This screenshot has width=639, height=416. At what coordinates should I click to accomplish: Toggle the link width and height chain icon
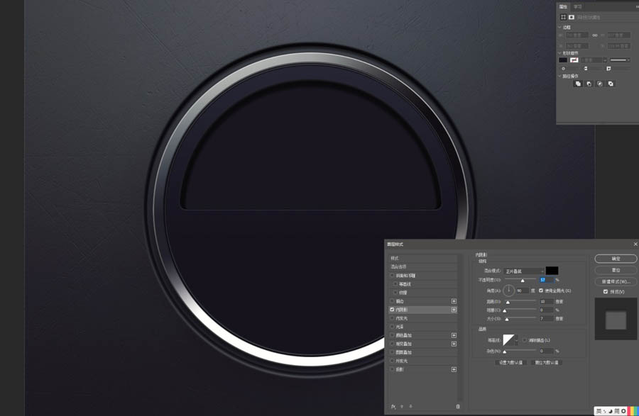(x=595, y=35)
